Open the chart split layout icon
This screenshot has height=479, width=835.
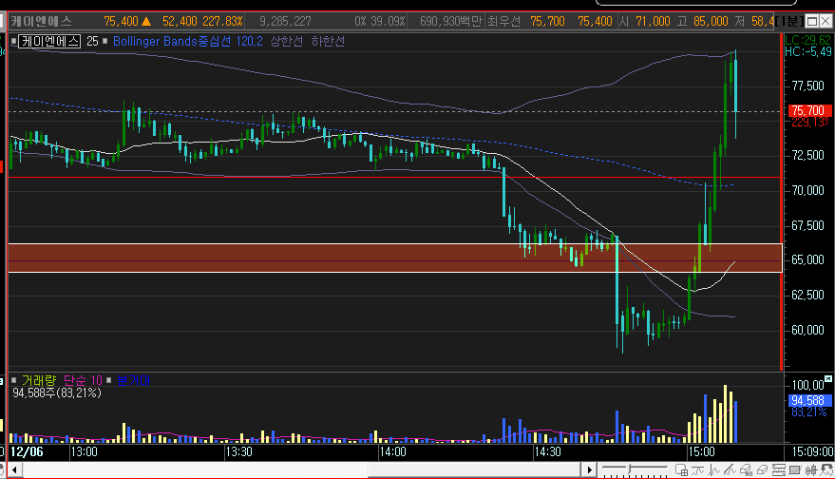[x=681, y=469]
